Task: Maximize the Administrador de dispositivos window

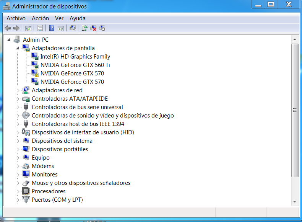Action: point(271,4)
